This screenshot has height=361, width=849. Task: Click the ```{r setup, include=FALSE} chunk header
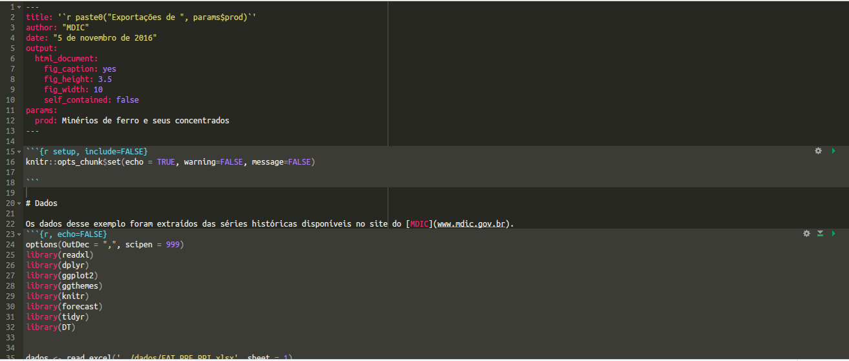pyautogui.click(x=87, y=151)
